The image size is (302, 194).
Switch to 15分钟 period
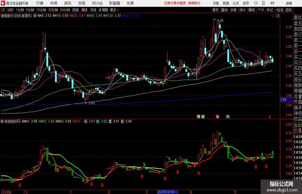(x=41, y=10)
